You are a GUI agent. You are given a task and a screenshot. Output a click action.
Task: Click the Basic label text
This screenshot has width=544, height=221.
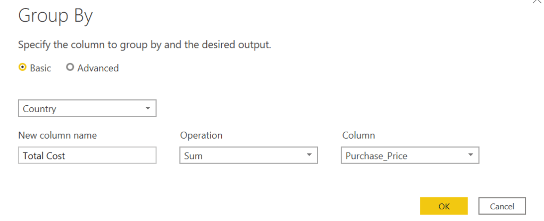pos(40,68)
